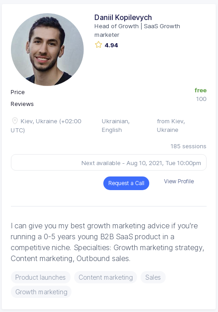Viewport: 218px width, 312px height.
Task: Click the Ukrainian, English languages text
Action: click(116, 126)
